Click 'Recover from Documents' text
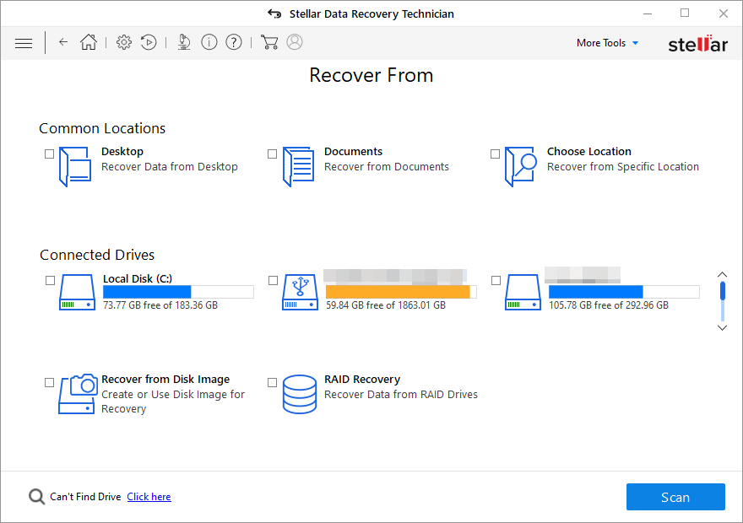This screenshot has width=743, height=523. (x=386, y=167)
